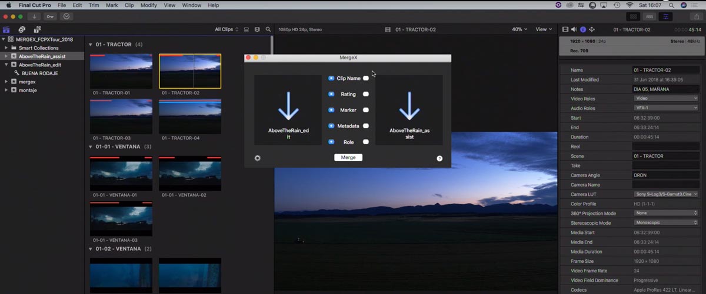Open the info inspector blue icon

pyautogui.click(x=583, y=29)
